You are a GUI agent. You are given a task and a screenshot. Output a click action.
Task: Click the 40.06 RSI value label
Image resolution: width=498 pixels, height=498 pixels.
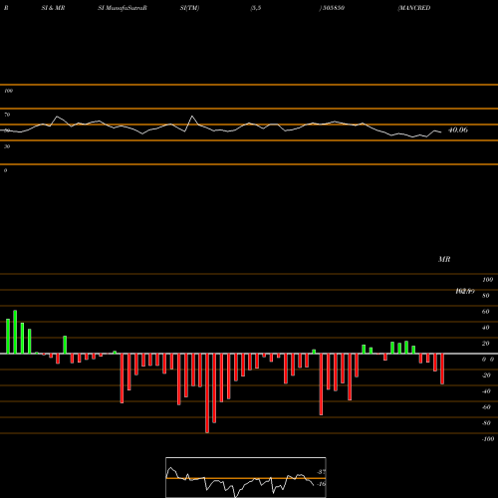(x=458, y=129)
